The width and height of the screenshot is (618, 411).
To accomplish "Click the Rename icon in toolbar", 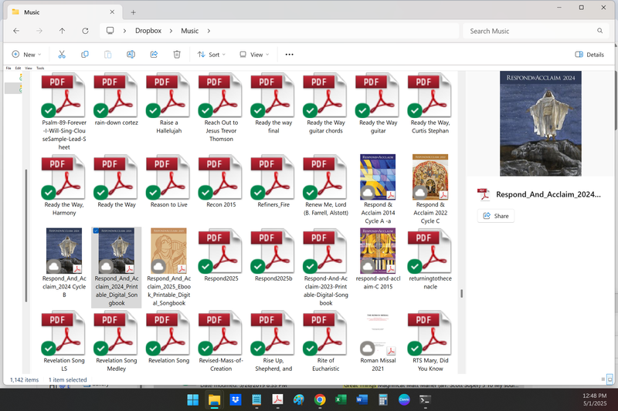I will [131, 55].
